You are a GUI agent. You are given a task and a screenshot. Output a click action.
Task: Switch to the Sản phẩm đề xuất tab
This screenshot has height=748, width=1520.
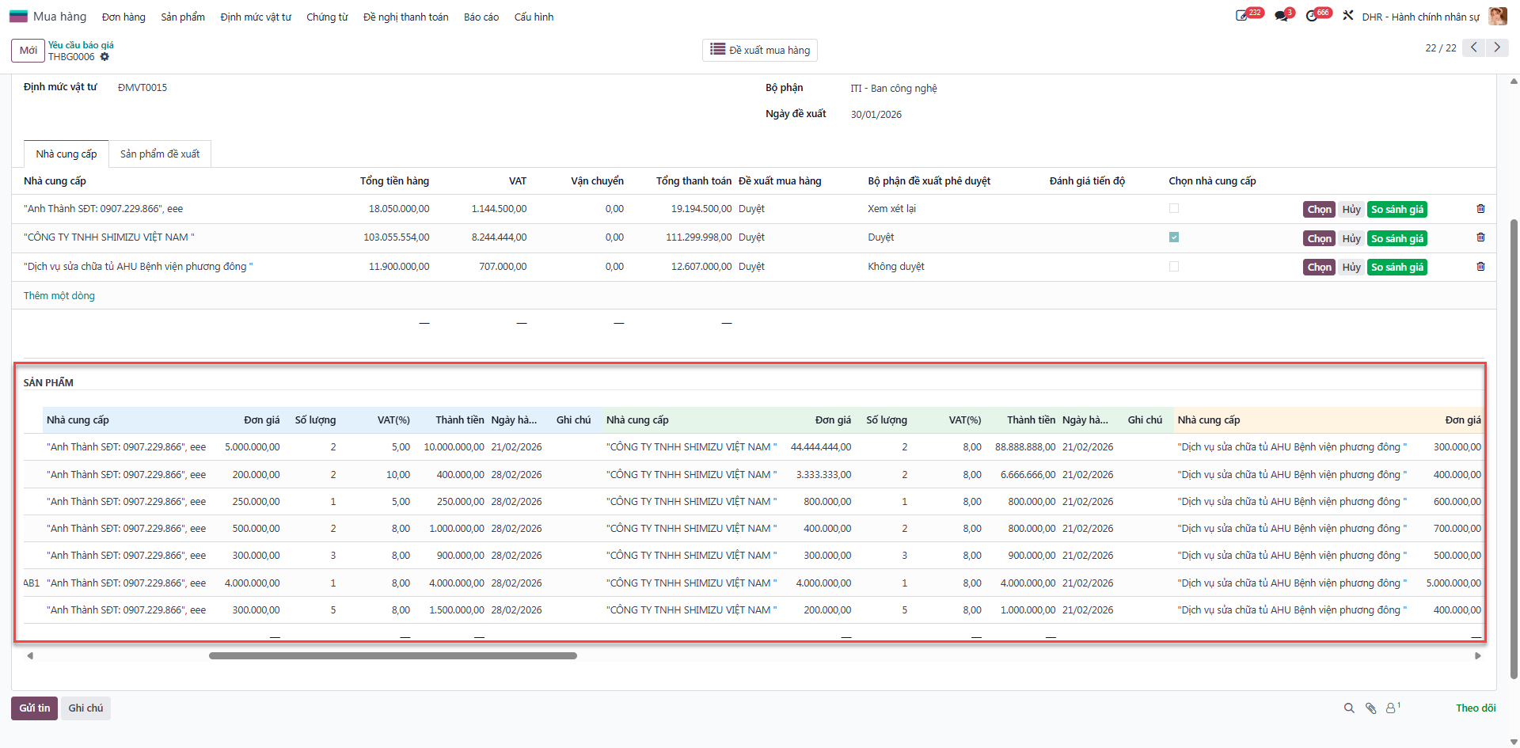(160, 154)
